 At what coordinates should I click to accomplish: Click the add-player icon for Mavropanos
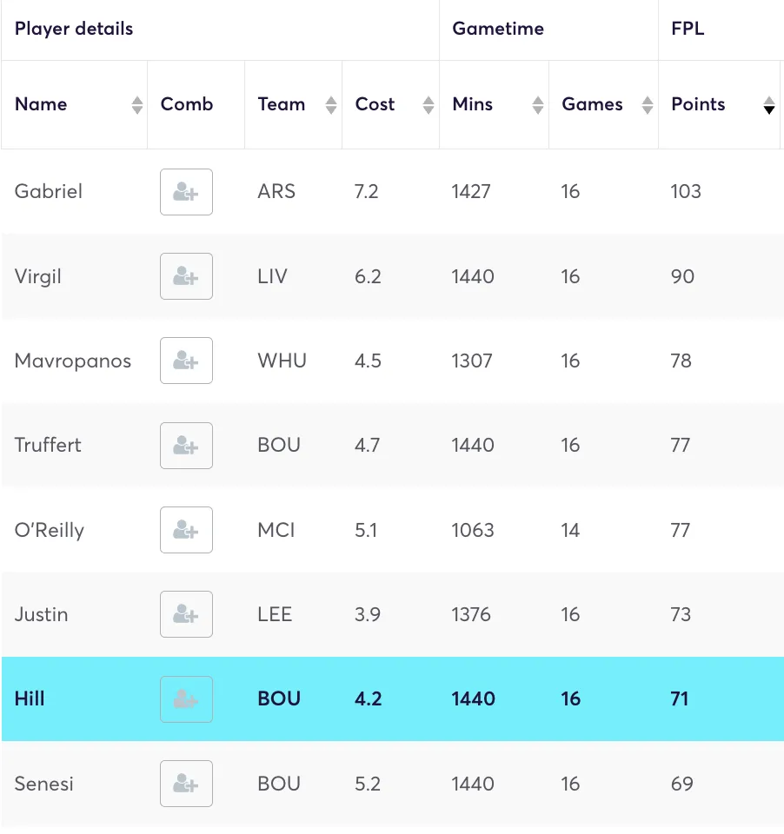tap(186, 361)
